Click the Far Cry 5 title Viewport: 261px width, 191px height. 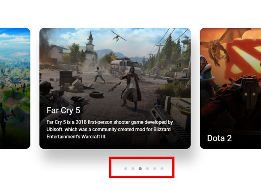click(64, 110)
